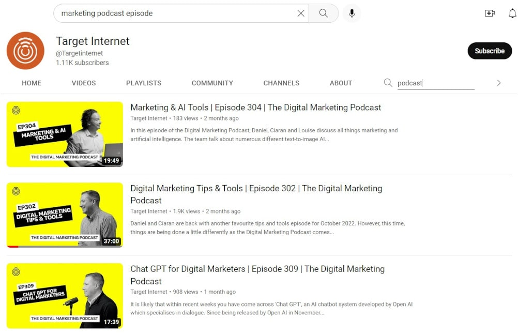Click the 19:49 duration badge

pos(111,161)
